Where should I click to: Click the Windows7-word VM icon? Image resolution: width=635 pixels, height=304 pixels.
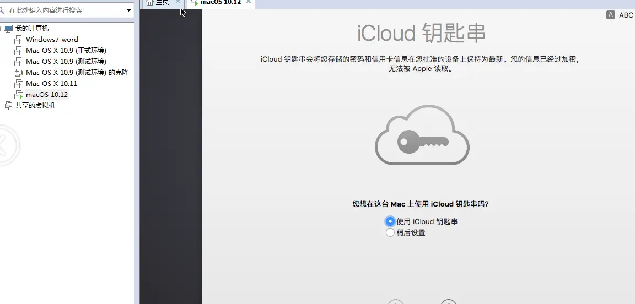coord(19,40)
